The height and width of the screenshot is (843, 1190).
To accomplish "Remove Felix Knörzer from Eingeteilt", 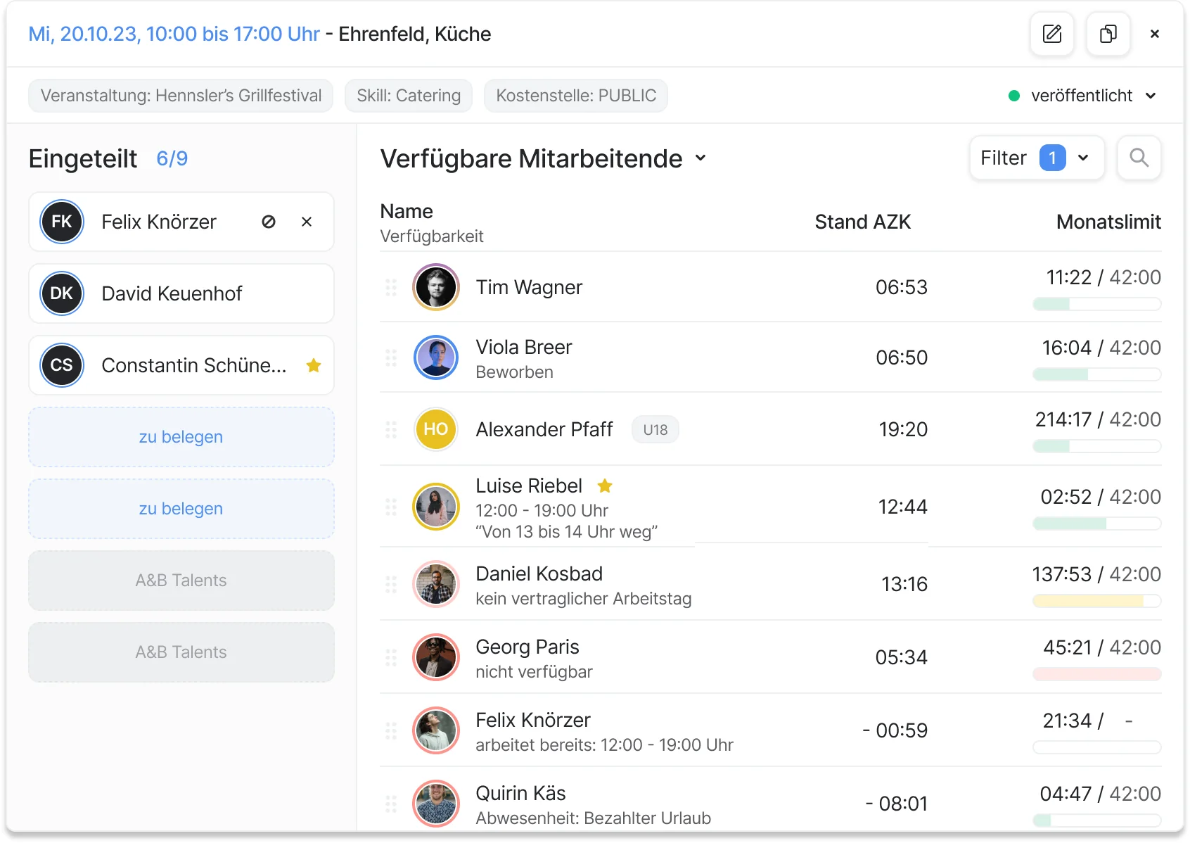I will [x=306, y=222].
